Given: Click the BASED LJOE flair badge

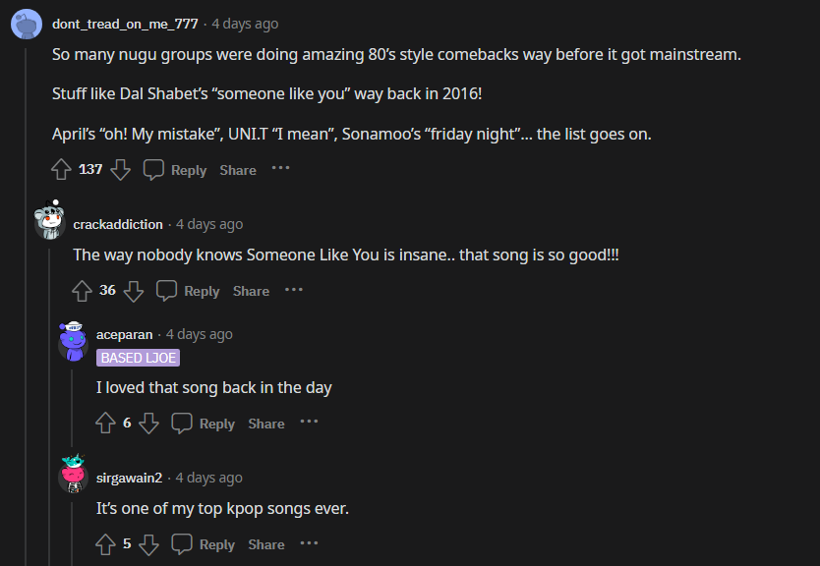Looking at the screenshot, I should pos(138,358).
